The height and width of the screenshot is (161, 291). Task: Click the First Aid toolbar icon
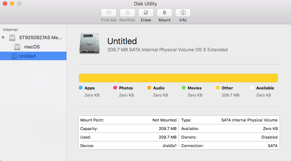(109, 13)
